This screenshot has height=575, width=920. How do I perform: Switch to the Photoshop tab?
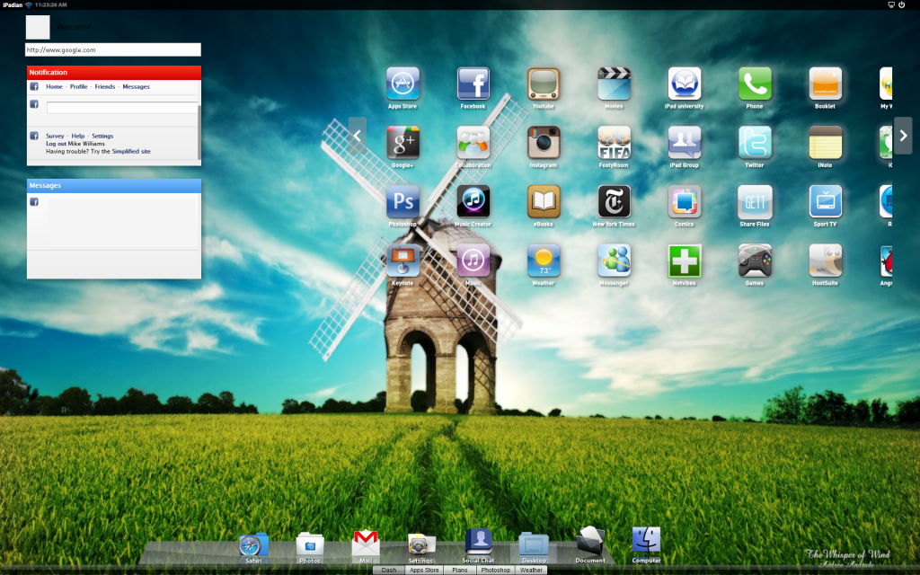click(x=496, y=570)
